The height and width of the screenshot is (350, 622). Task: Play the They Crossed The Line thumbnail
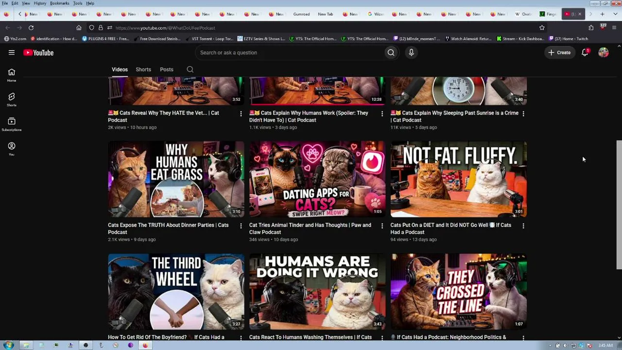tap(459, 292)
